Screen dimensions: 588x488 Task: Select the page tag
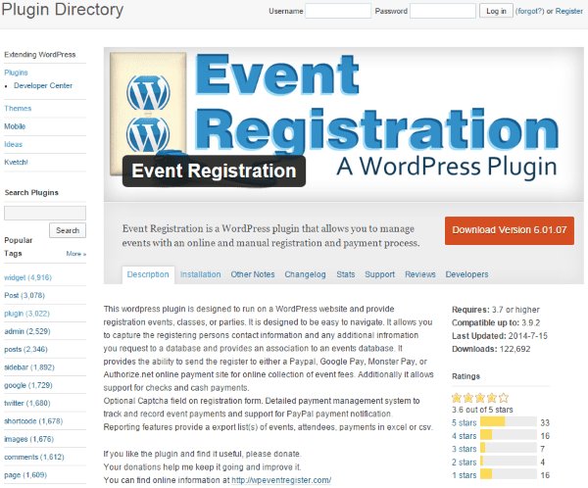click(x=25, y=475)
